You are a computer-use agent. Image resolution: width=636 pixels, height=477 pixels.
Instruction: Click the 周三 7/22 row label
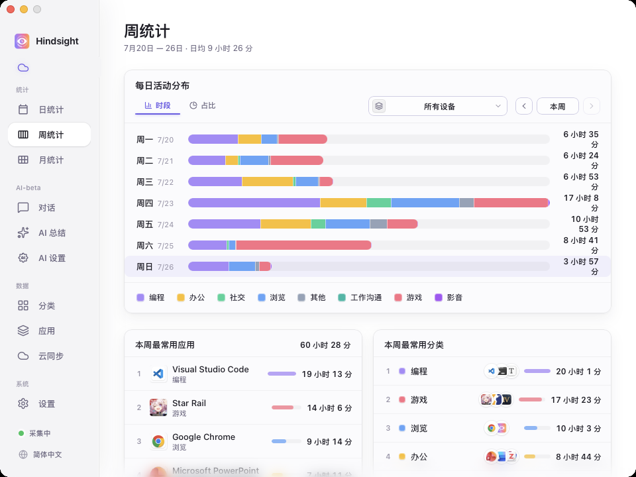click(155, 182)
